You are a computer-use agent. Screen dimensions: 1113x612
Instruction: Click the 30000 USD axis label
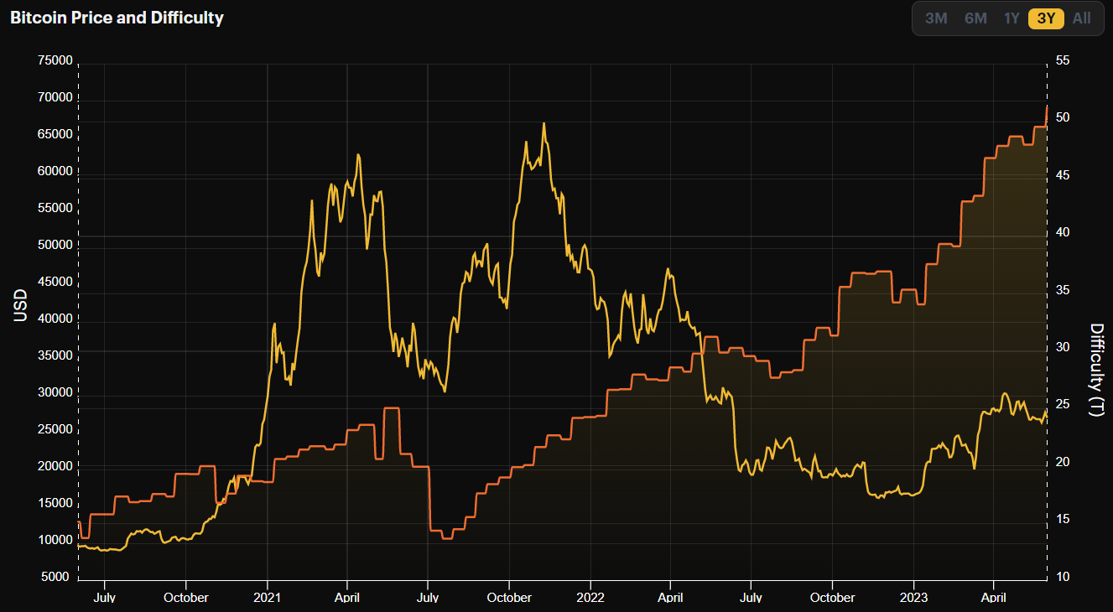(55, 393)
